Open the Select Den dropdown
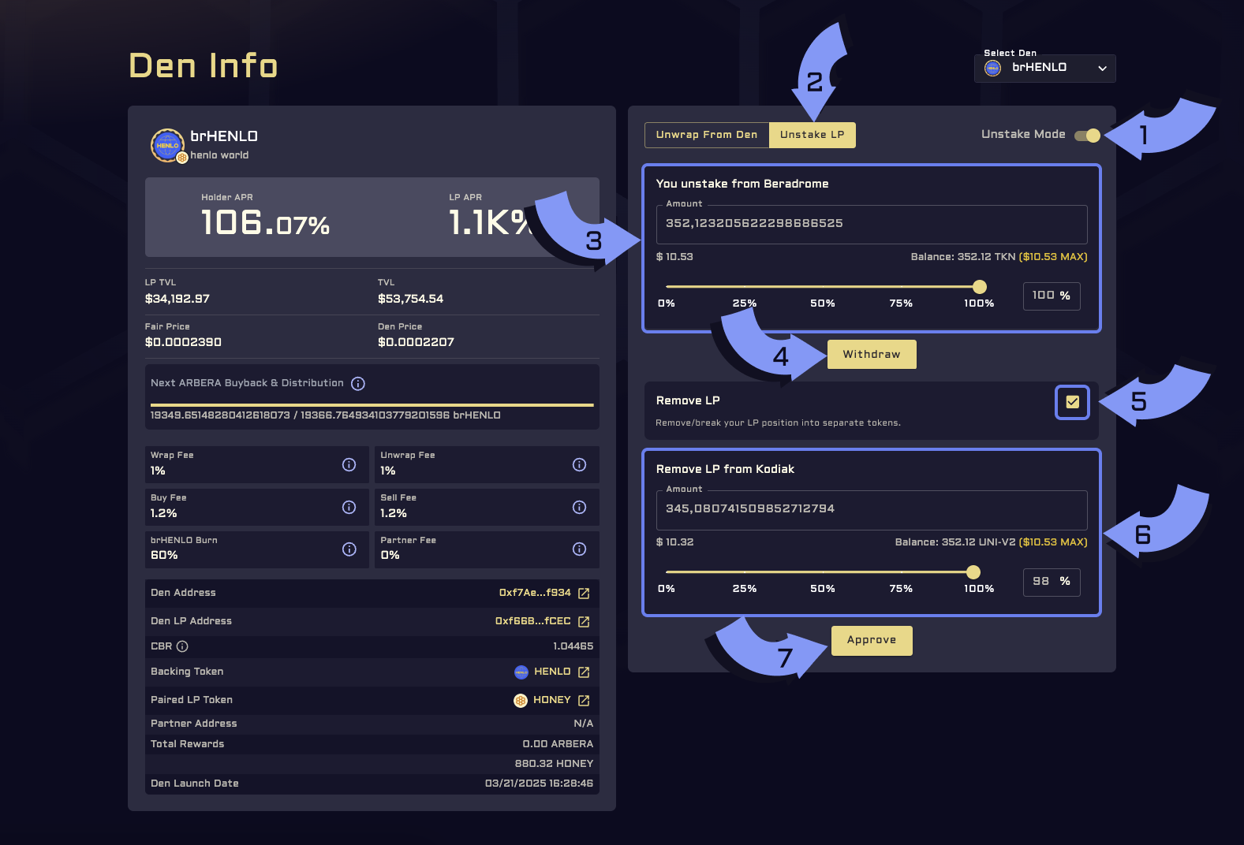The width and height of the screenshot is (1244, 845). [x=1044, y=69]
